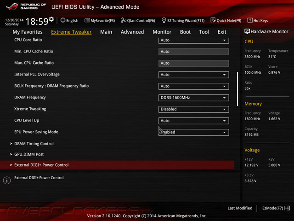This screenshot has height=221, width=294.
Task: Click the 12.192 V reading
Action: click(251, 165)
